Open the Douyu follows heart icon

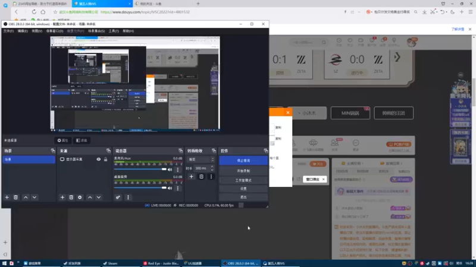350,42
